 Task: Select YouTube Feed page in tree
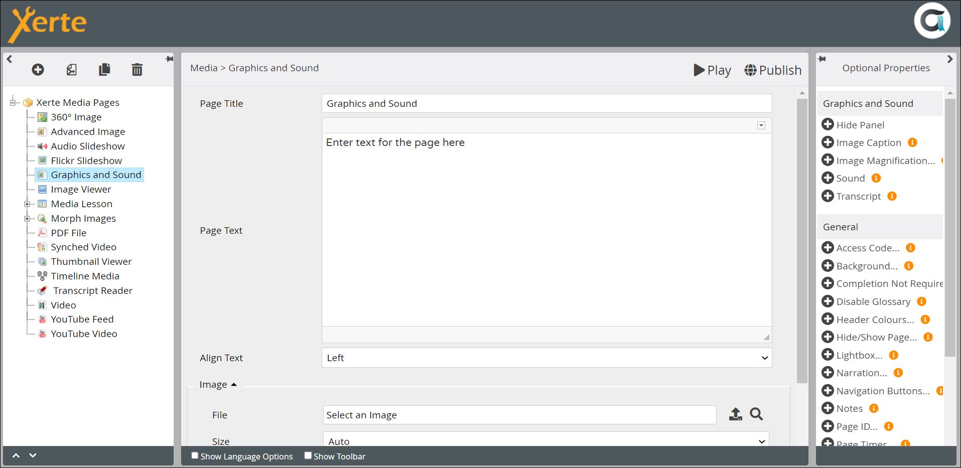click(x=82, y=320)
